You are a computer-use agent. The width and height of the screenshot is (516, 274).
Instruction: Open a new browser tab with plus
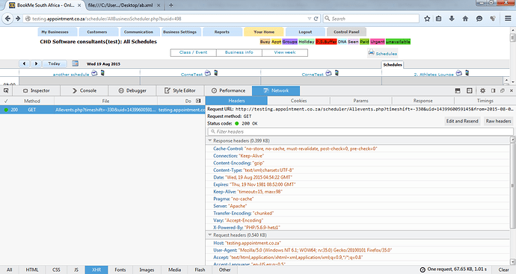point(171,5)
